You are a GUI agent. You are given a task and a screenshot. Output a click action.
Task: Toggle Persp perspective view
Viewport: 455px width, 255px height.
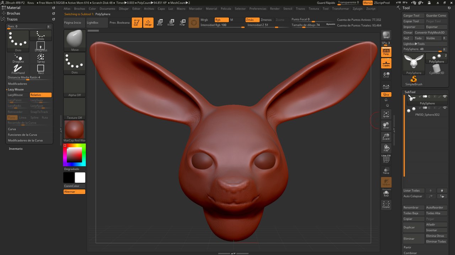(x=386, y=52)
